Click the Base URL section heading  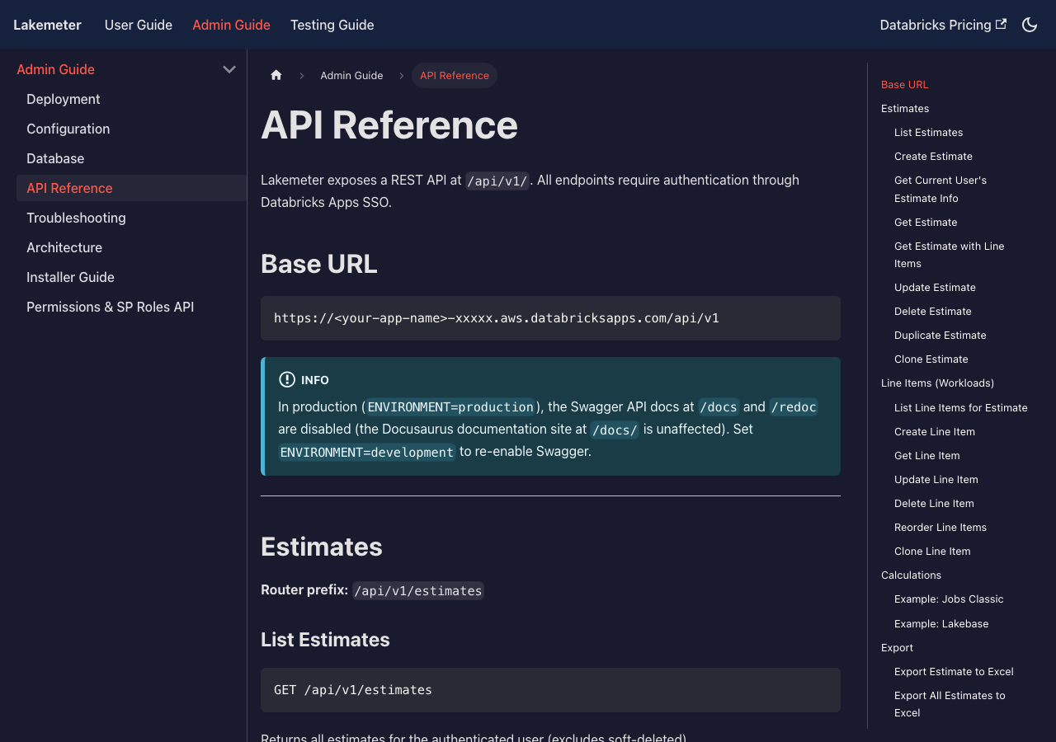pyautogui.click(x=319, y=264)
